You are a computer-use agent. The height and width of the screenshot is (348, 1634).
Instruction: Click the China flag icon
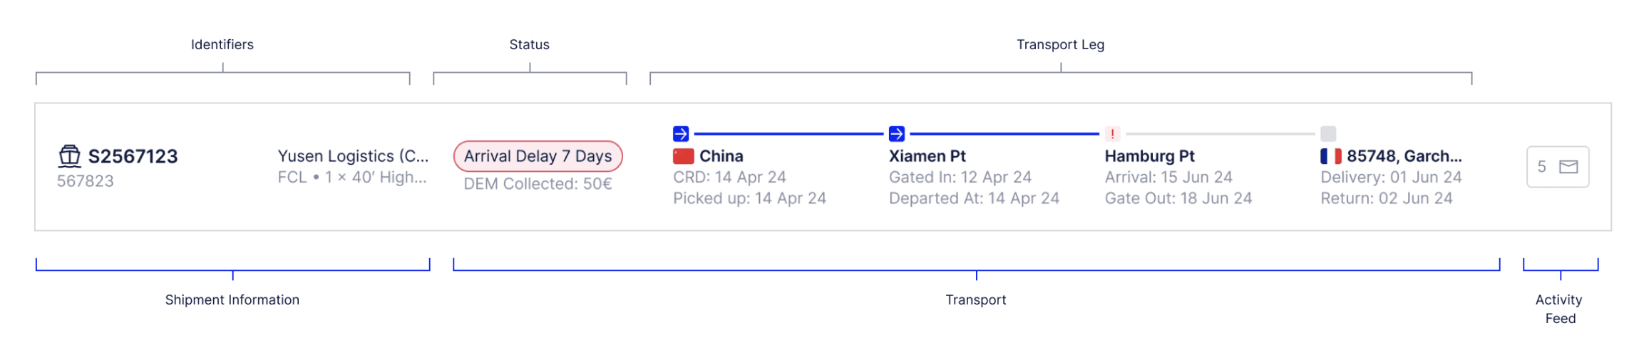[683, 156]
